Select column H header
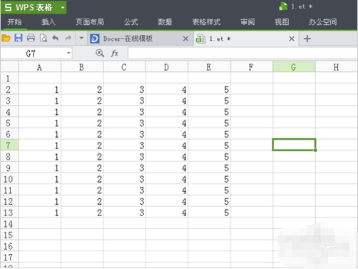Image resolution: width=358 pixels, height=269 pixels. (x=336, y=67)
